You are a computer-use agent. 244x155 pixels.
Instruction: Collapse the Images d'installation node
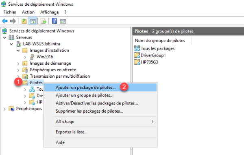pyautogui.click(x=18, y=50)
